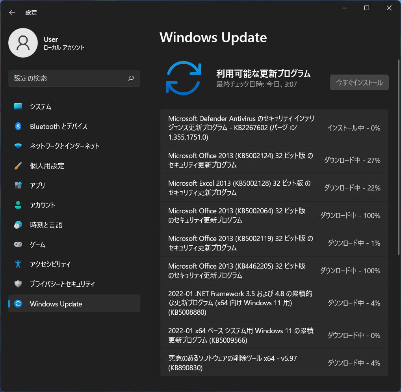This screenshot has width=401, height=392.
Task: Click the プライバシー shield icon
Action: (x=18, y=284)
